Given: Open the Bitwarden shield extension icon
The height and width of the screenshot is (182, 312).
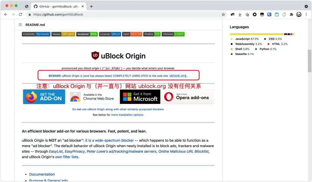Looking at the screenshot, I should tap(269, 14).
